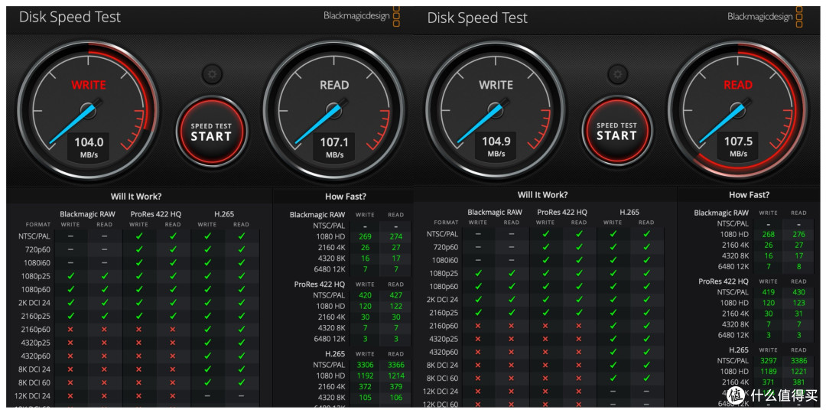Click ProRes 1080 HD read value 123

click(798, 303)
